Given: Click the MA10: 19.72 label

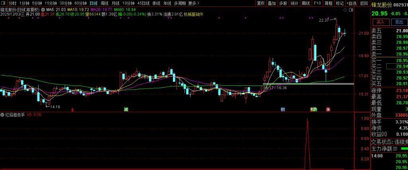Looking at the screenshot, I should pos(78,10).
